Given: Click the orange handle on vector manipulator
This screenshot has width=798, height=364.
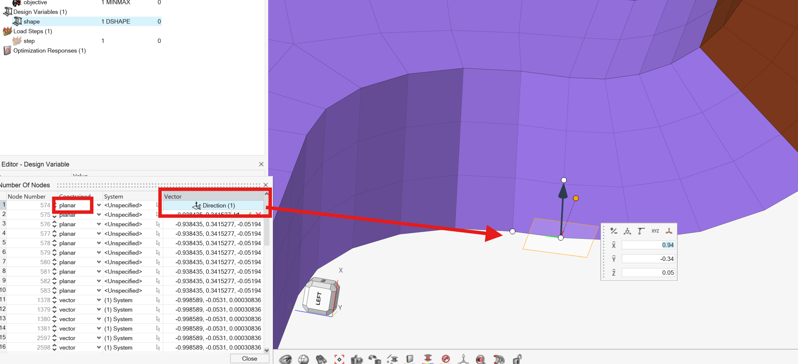Looking at the screenshot, I should (x=576, y=198).
